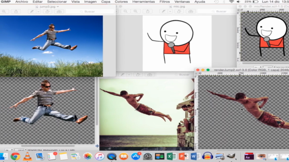Click the Wi-Fi icon in menu bar

point(232,2)
